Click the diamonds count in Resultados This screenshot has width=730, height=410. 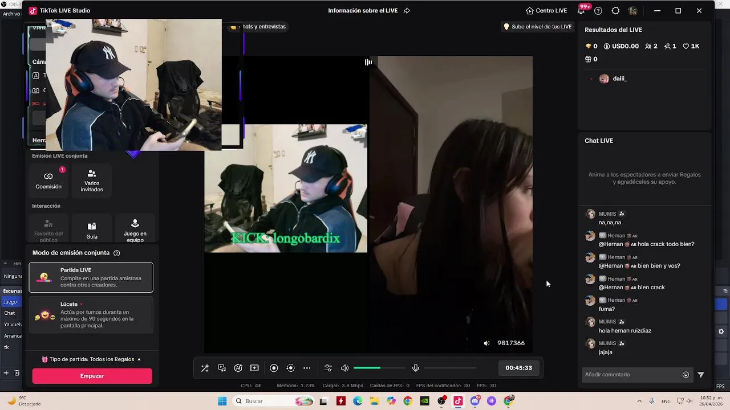pyautogui.click(x=591, y=46)
